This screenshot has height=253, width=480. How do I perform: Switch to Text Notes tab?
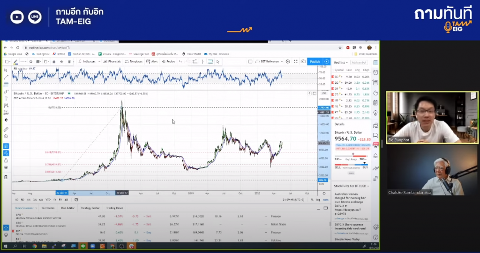(x=48, y=208)
